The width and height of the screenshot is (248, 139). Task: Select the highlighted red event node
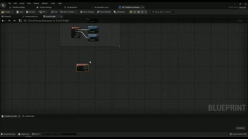[x=83, y=68]
